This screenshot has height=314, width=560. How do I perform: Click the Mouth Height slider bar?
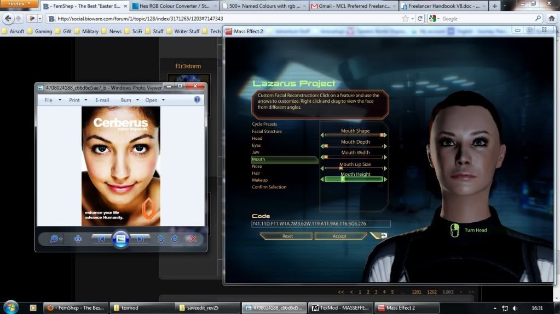coord(354,179)
